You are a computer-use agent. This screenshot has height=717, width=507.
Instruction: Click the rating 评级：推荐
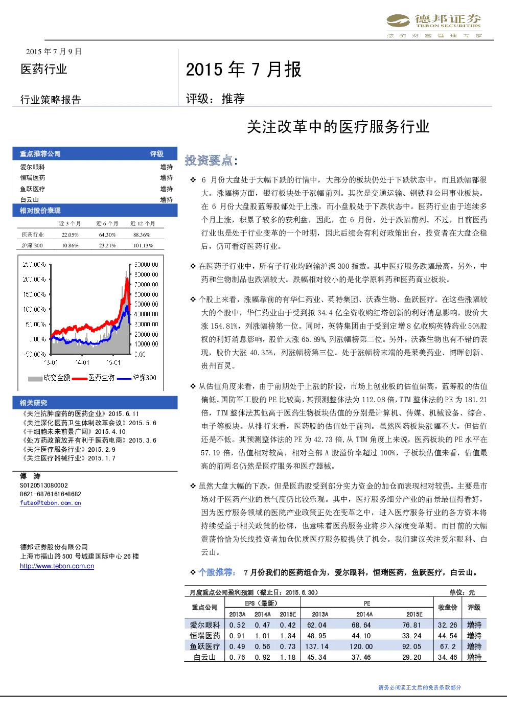click(215, 99)
